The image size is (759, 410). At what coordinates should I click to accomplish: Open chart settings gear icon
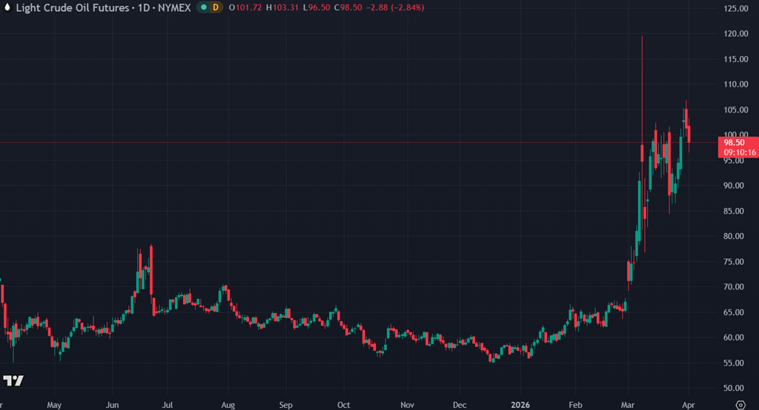tap(739, 404)
